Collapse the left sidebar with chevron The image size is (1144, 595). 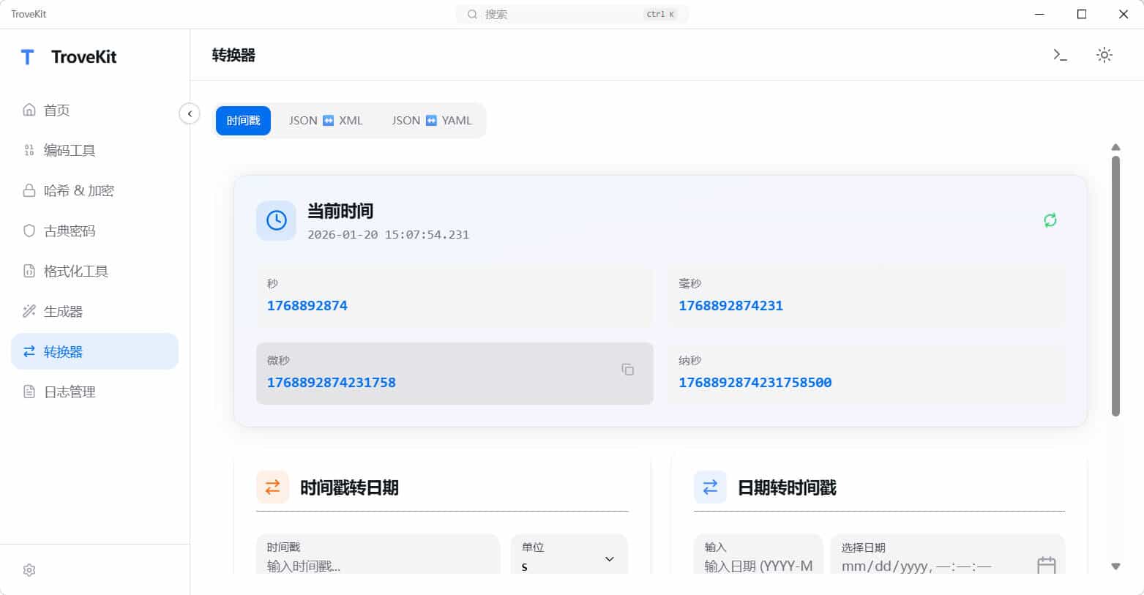[x=190, y=113]
